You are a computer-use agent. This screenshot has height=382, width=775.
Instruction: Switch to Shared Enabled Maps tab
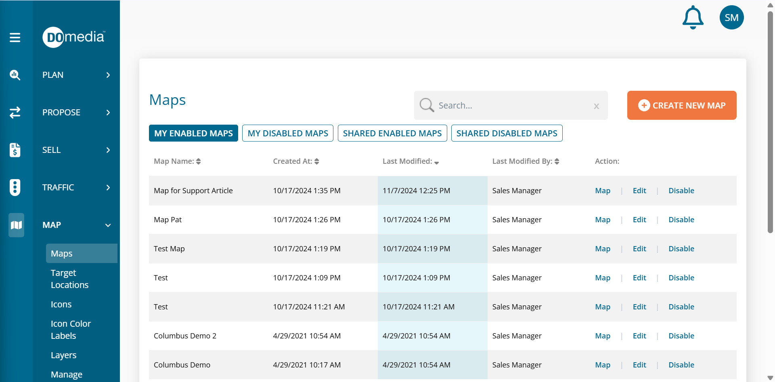[392, 134]
